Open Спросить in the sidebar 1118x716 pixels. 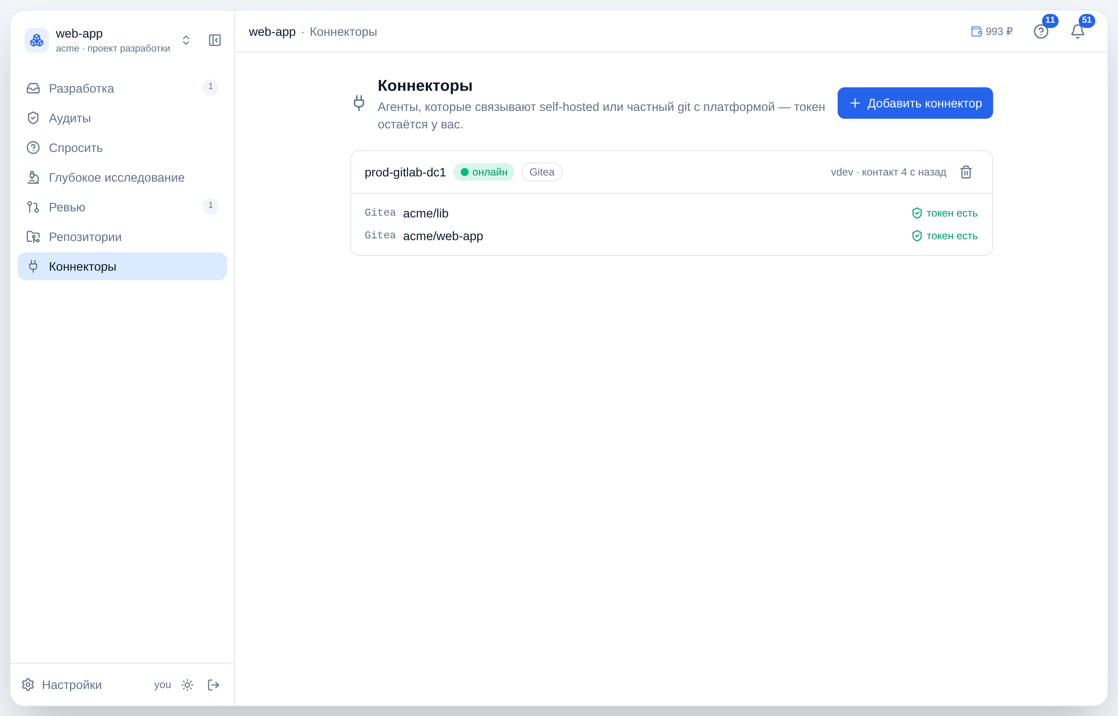(x=122, y=148)
